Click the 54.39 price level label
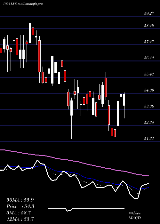 [149, 90]
